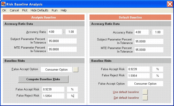This screenshot has height=106, width=174.
Task: Click the Analysis False Reject Risk % unit box
Action: point(72,96)
